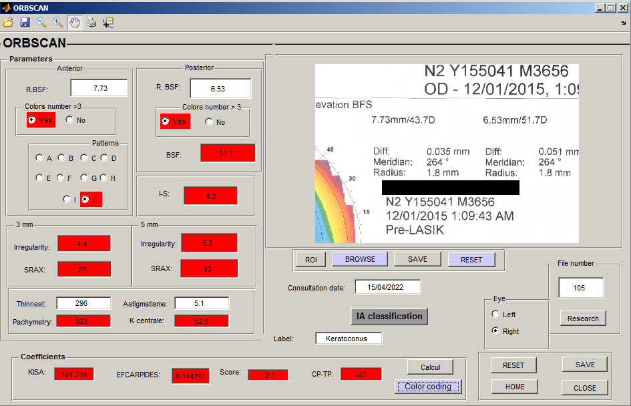Activate the data cursor tool

[x=108, y=23]
